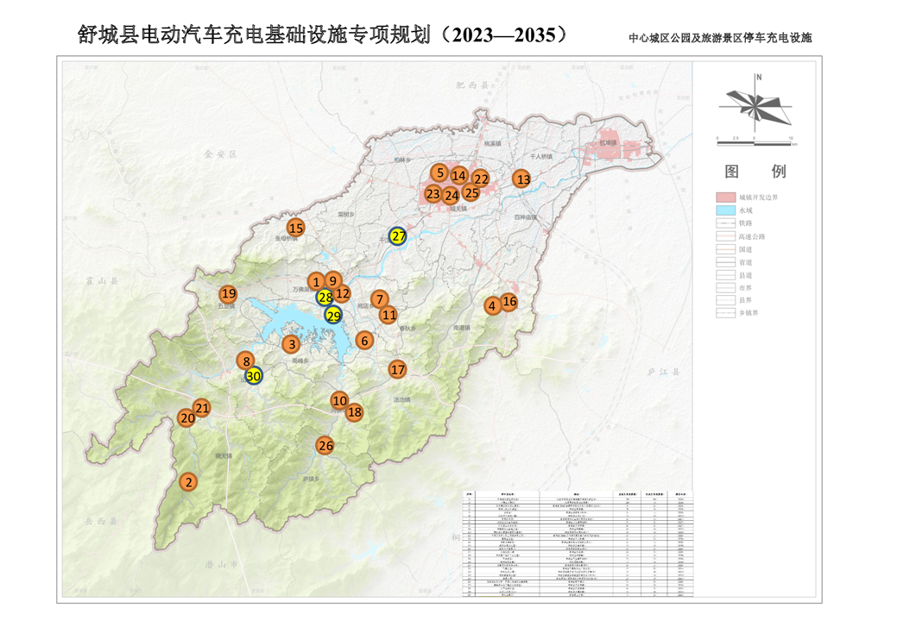This screenshot has height=621, width=897.
Task: Click the 杭埠镇 town label
Action: (608, 143)
